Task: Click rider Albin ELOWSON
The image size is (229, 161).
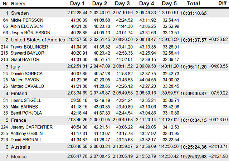Action: pyautogui.click(x=26, y=26)
